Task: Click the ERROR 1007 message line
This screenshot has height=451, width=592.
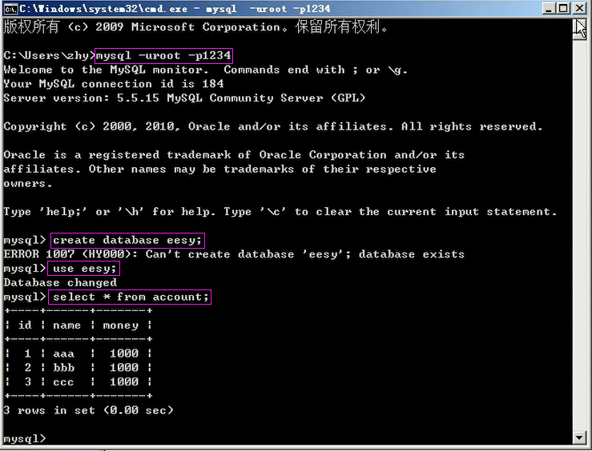Action: click(x=234, y=254)
